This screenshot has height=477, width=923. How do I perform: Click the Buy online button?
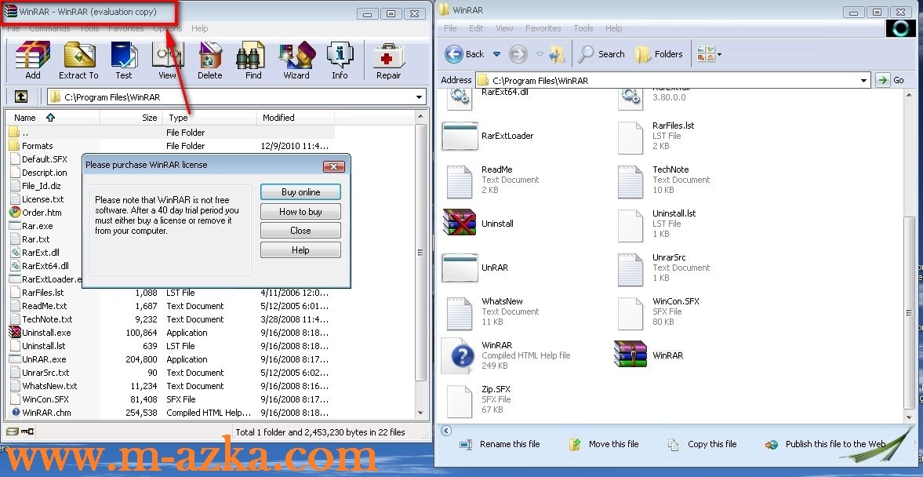point(301,192)
